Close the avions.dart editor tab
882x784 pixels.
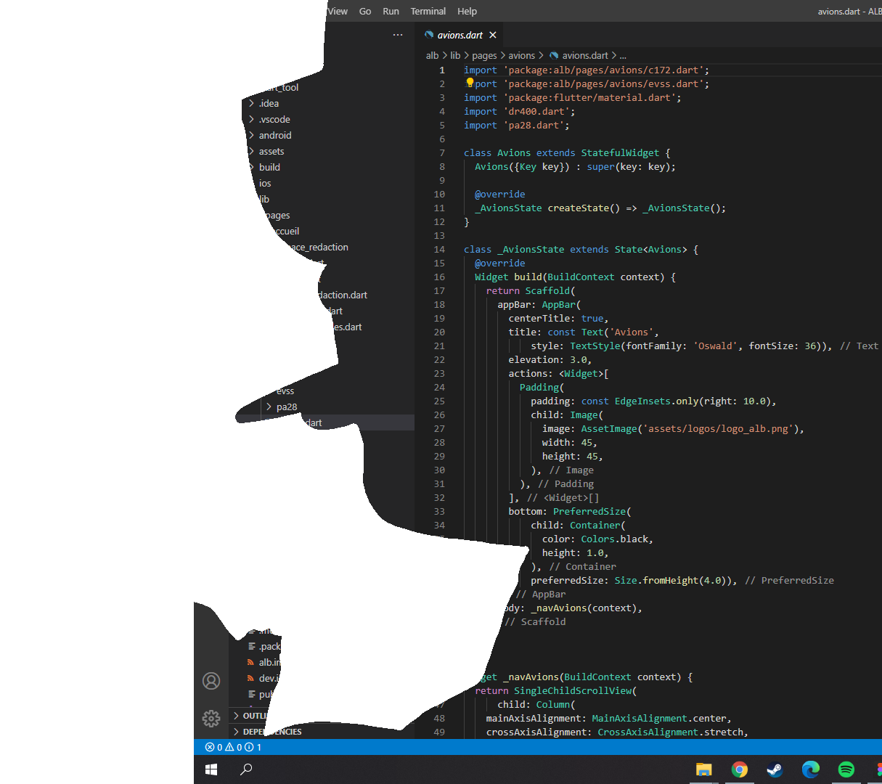(493, 35)
